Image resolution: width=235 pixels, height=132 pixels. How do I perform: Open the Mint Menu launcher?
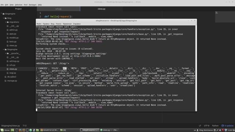click(5, 130)
